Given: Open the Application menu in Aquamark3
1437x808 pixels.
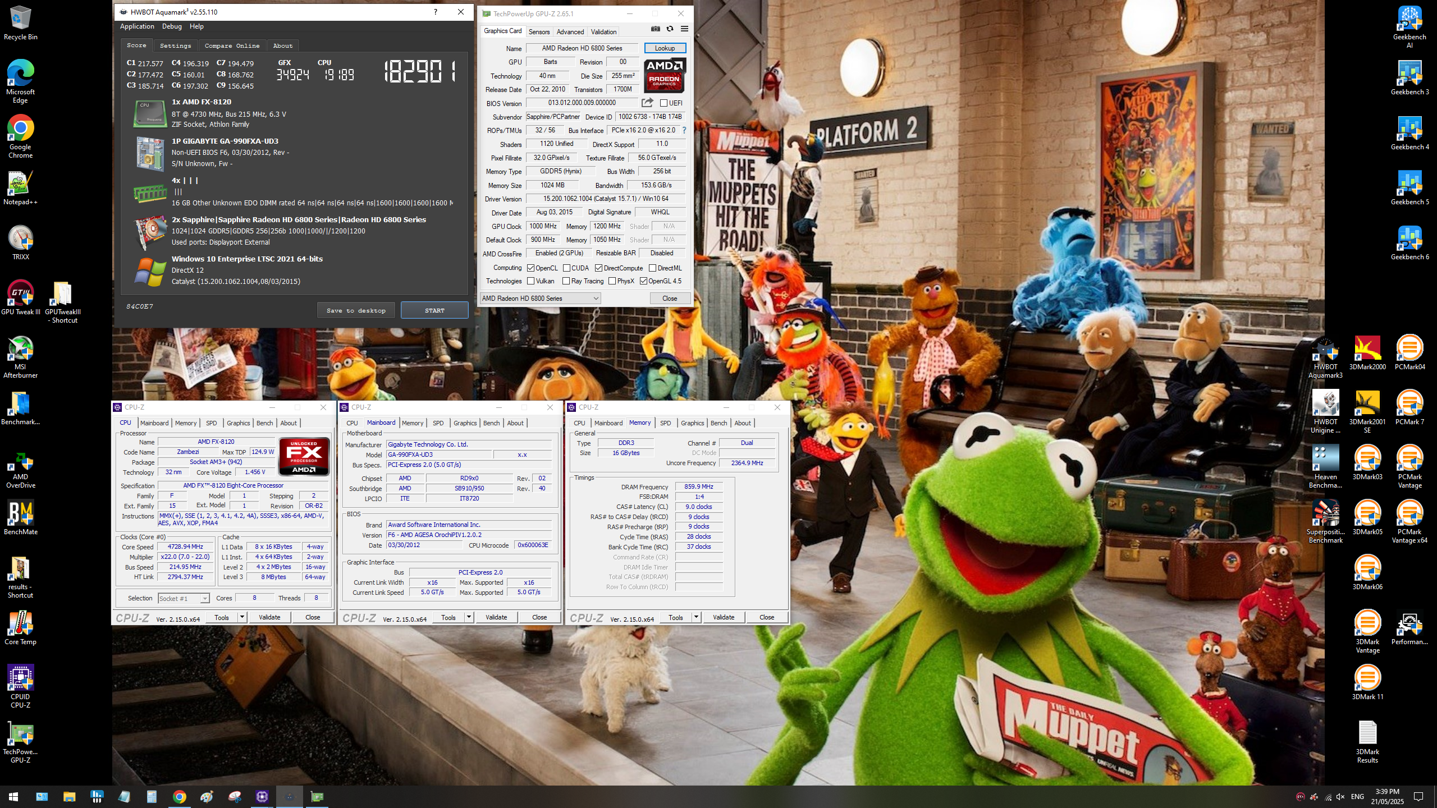Looking at the screenshot, I should tap(137, 26).
